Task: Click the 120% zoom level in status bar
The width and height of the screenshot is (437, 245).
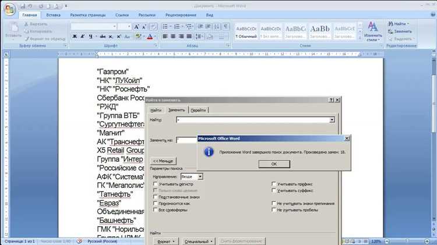Action: (x=376, y=241)
